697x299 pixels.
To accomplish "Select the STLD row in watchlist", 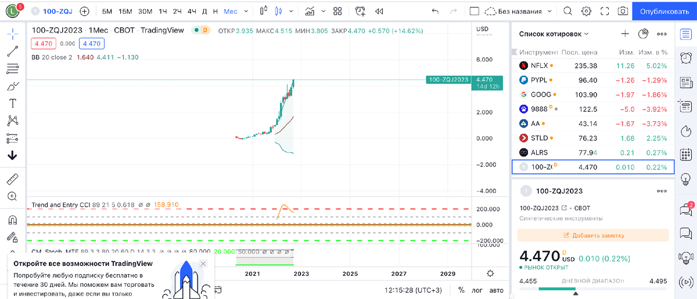I will (593, 138).
